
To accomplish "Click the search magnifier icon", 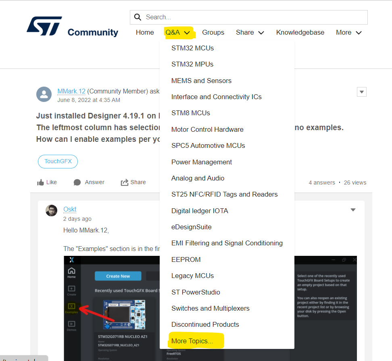I will coord(138,17).
